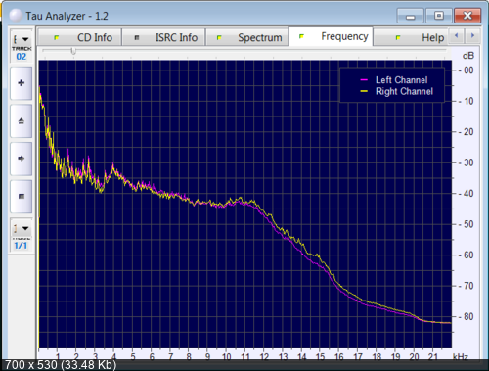Click the eject button in sidebar
This screenshot has height=371, width=489.
coord(22,121)
